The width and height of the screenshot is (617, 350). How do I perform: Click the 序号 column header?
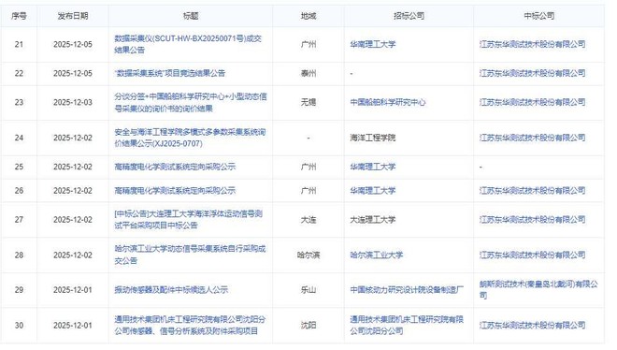(x=19, y=16)
